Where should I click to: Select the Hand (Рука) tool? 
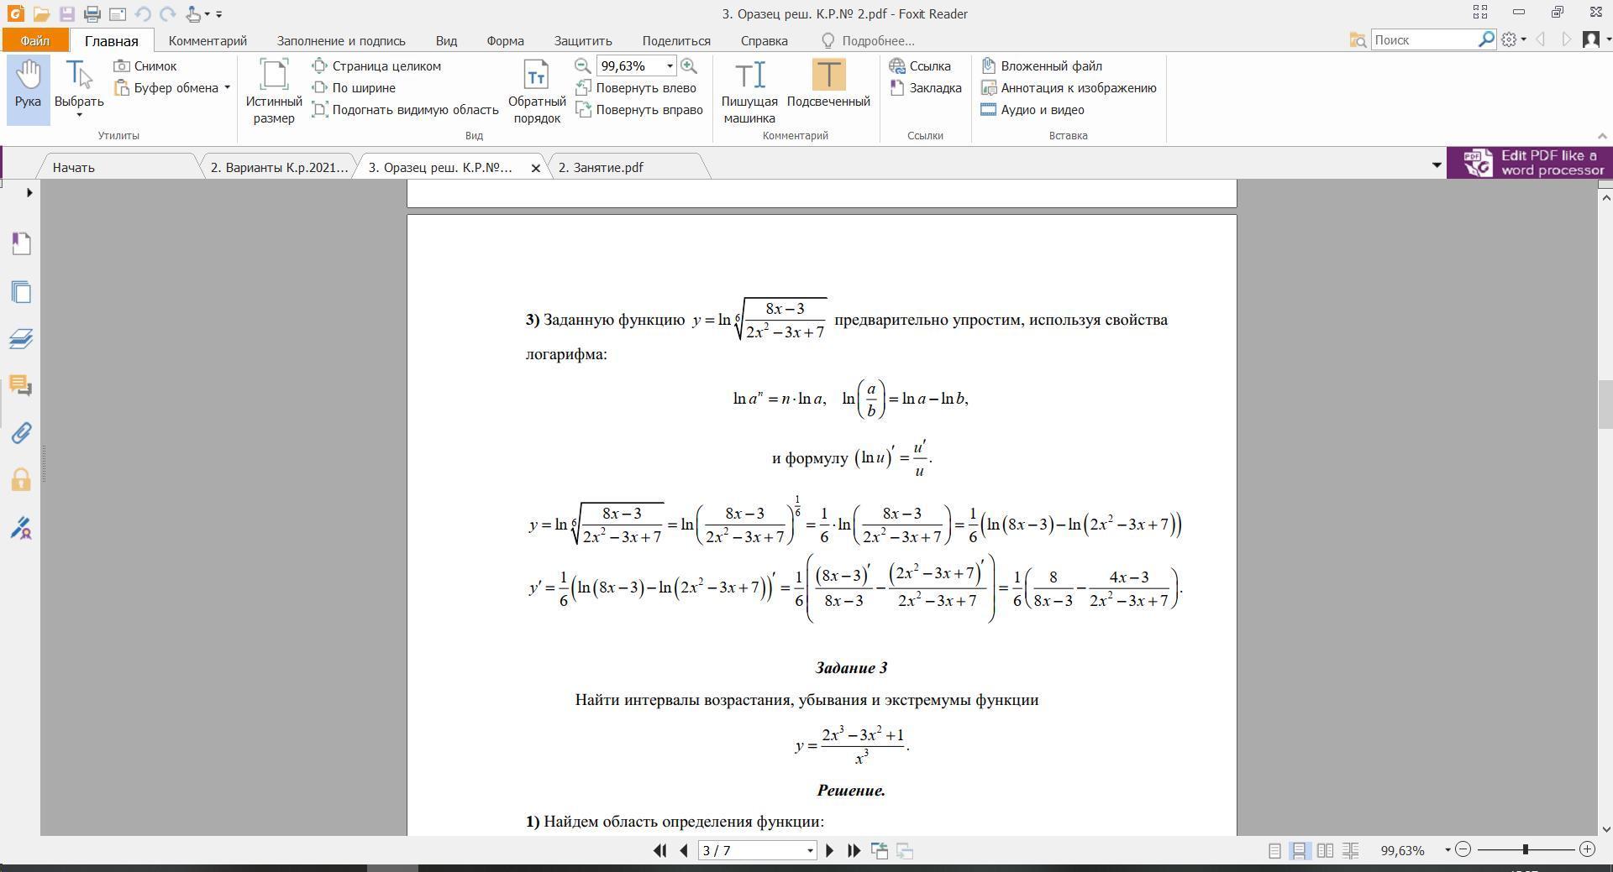[x=28, y=85]
